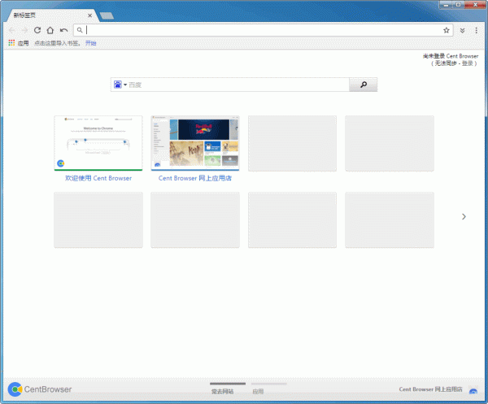
Task: Open the three-dot browser menu
Action: (x=476, y=30)
